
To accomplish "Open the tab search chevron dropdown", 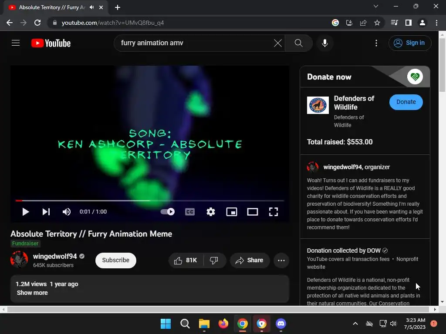I will tap(376, 6).
